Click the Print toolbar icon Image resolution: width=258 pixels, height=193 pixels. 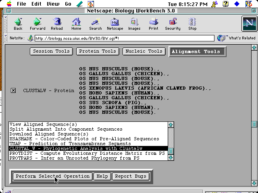154,24
